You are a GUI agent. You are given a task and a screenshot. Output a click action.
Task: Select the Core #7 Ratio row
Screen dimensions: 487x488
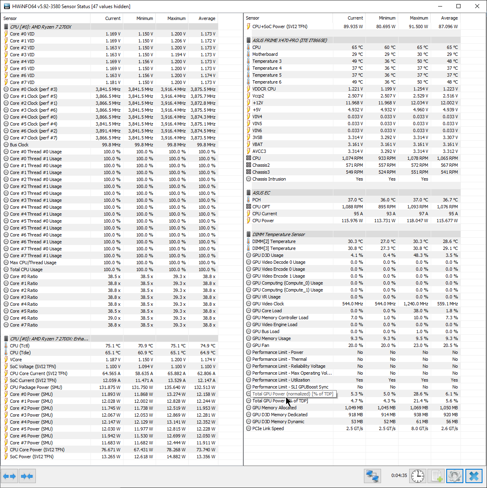[x=110, y=325]
